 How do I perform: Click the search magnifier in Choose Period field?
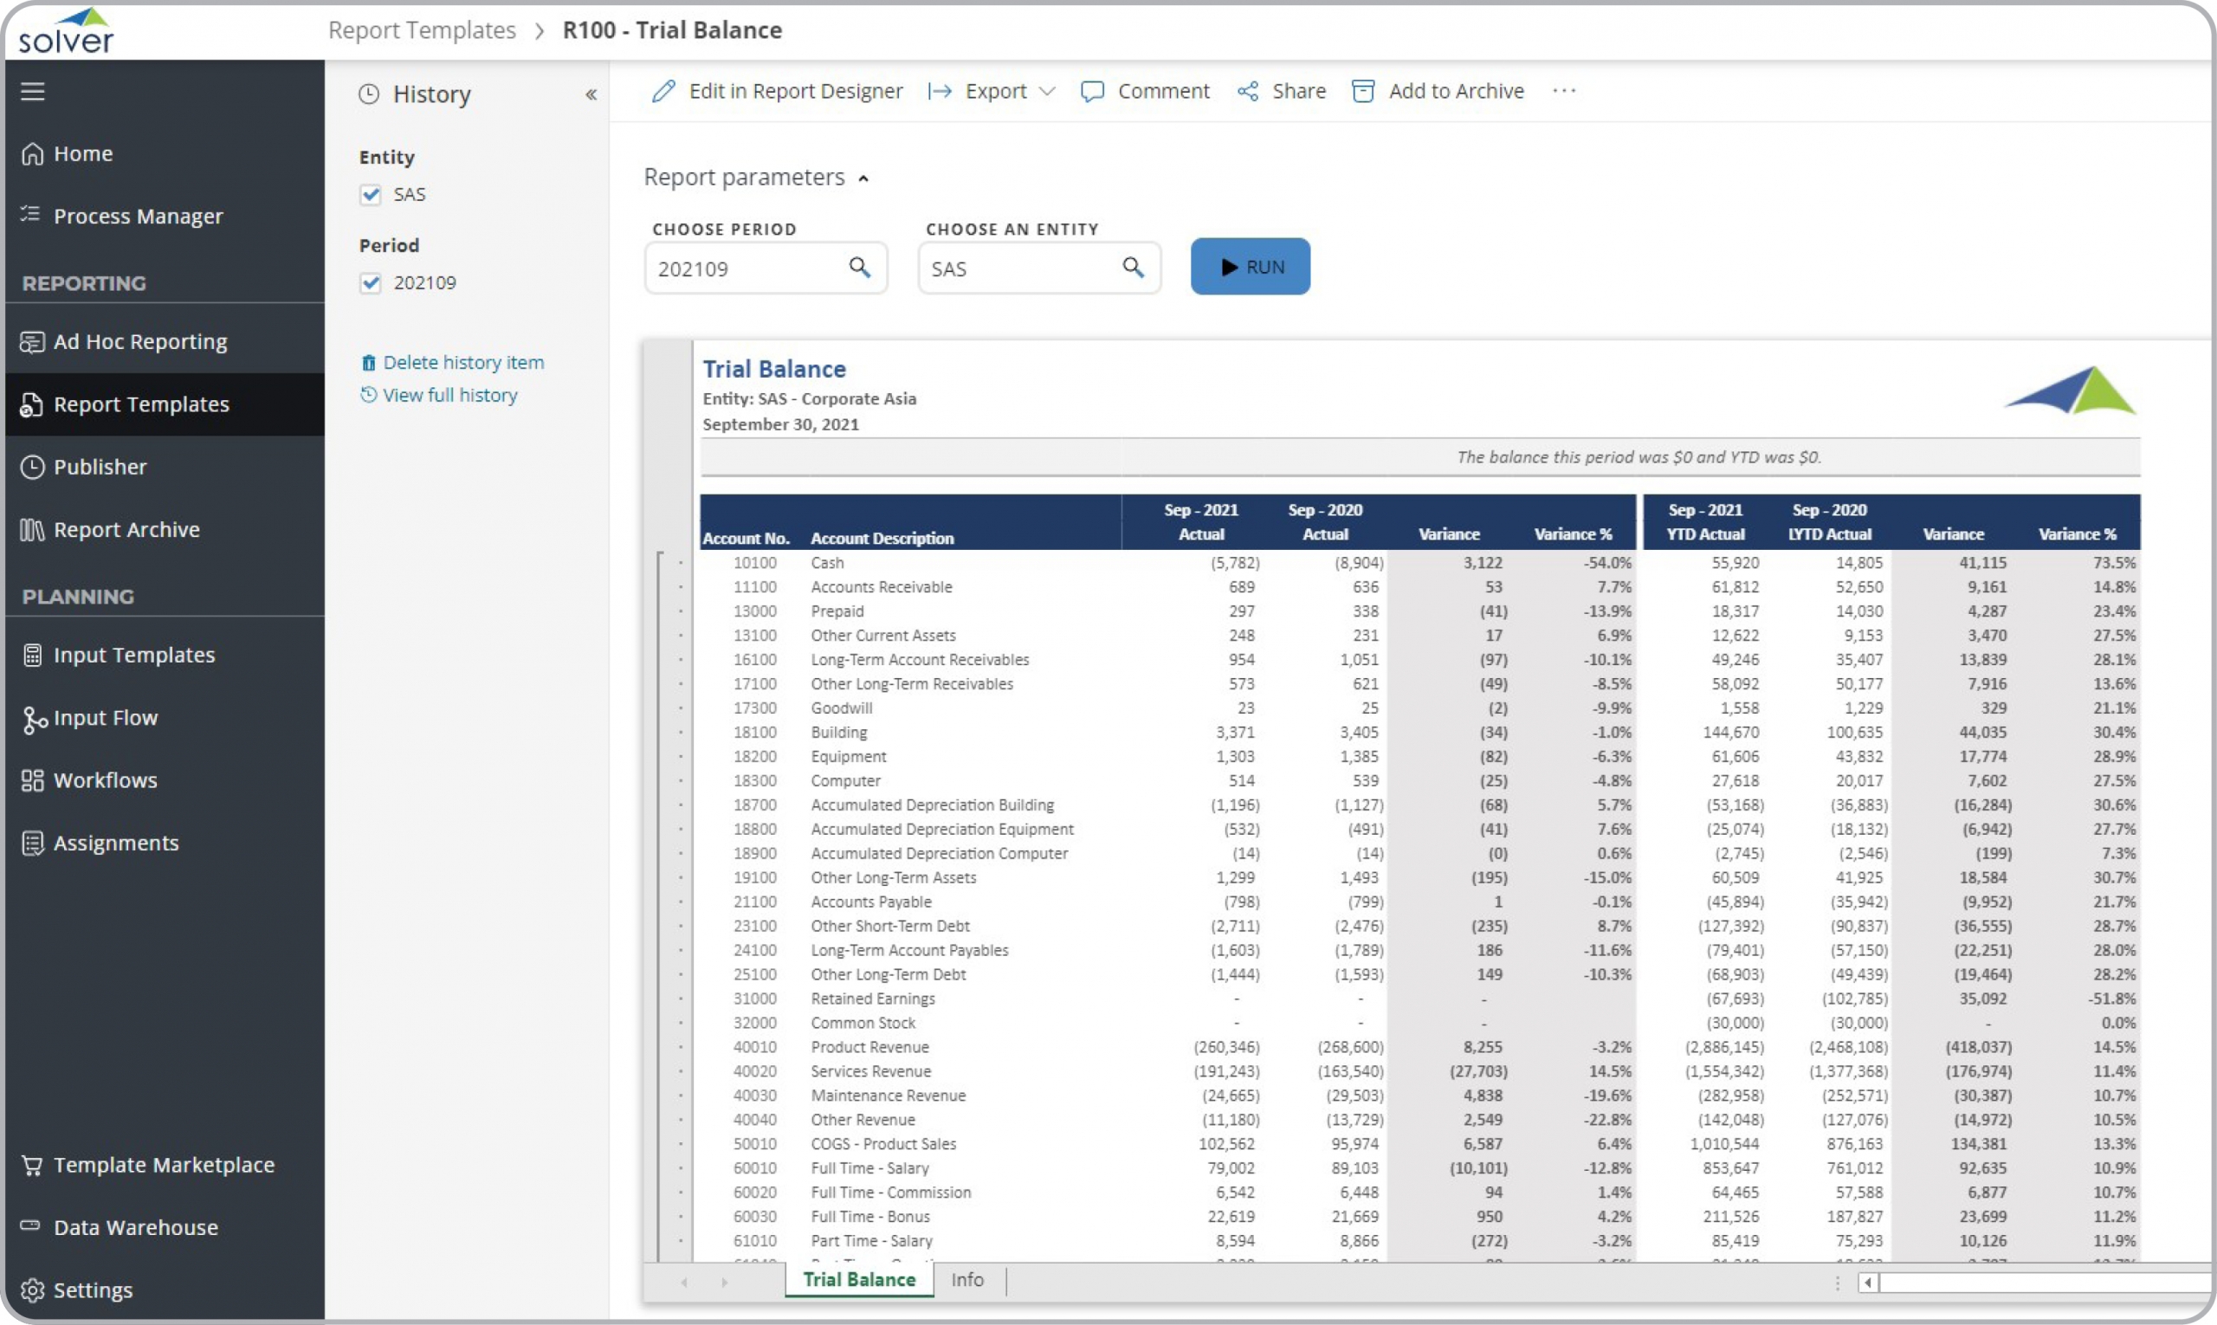[x=859, y=267]
